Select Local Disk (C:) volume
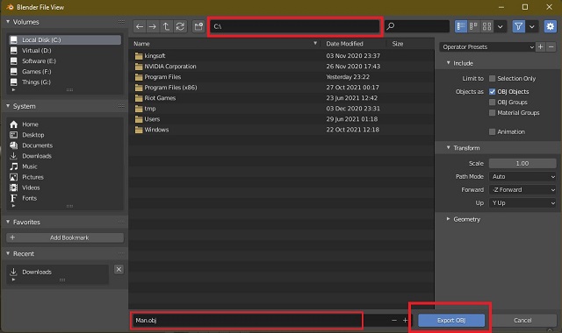This screenshot has height=333, width=562. click(x=64, y=39)
